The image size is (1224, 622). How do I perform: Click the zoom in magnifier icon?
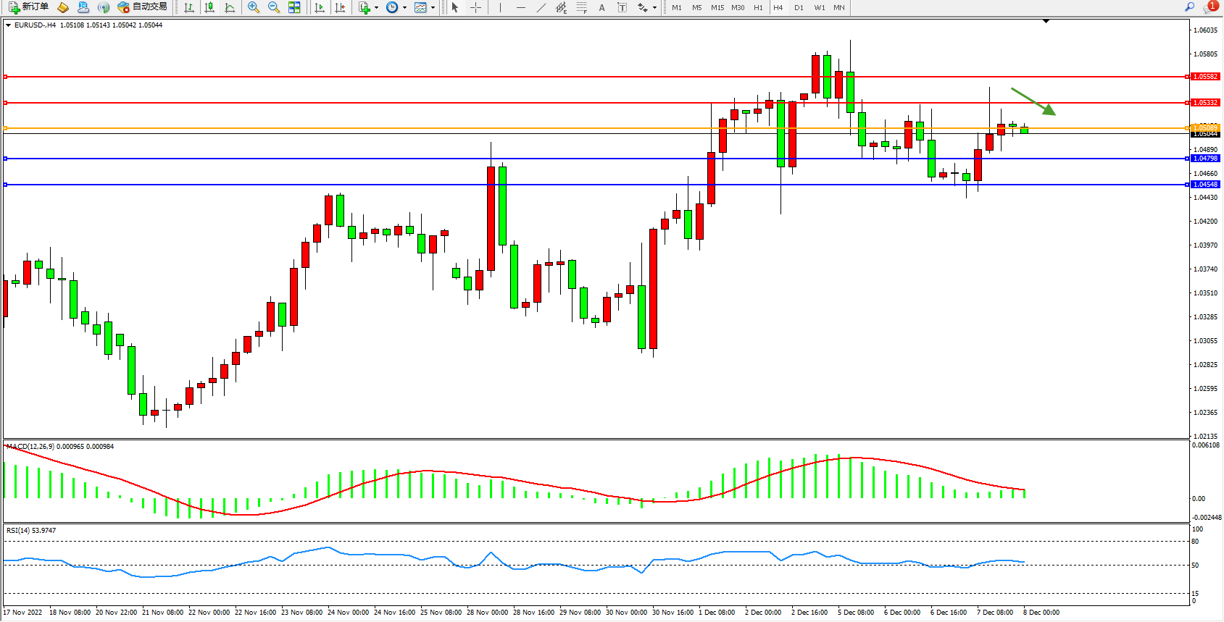coord(254,7)
